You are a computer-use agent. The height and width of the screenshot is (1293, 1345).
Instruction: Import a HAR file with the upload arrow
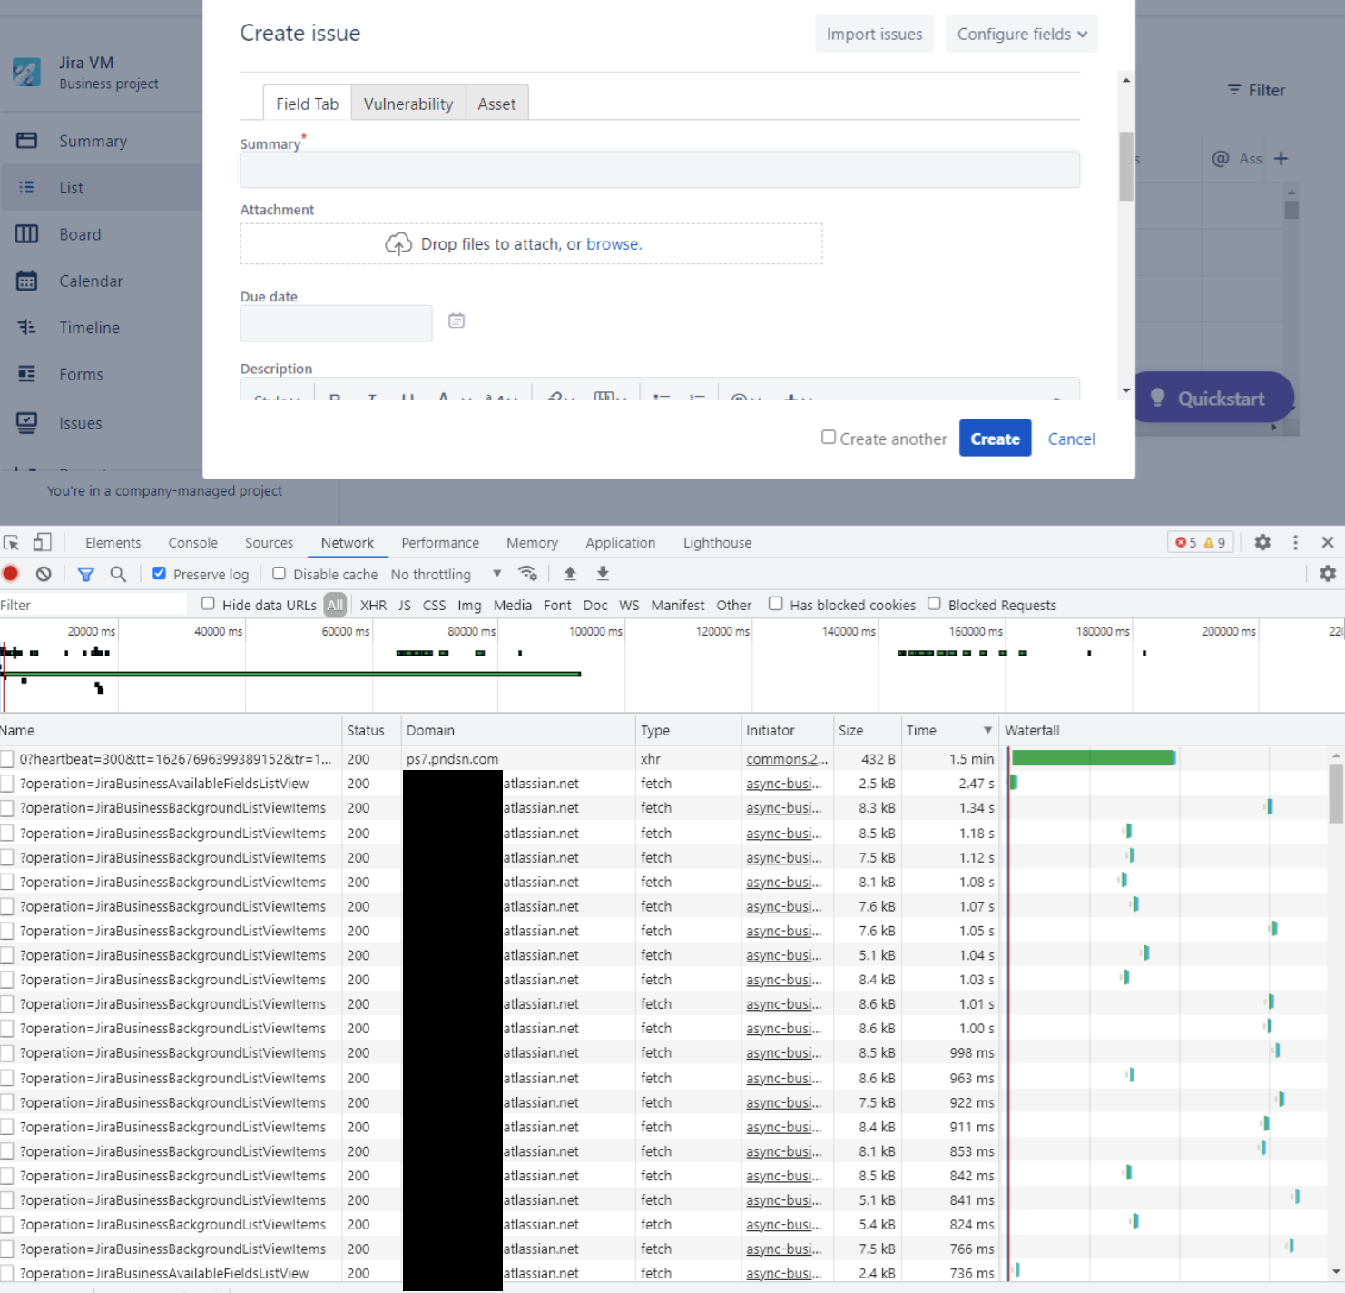point(570,573)
